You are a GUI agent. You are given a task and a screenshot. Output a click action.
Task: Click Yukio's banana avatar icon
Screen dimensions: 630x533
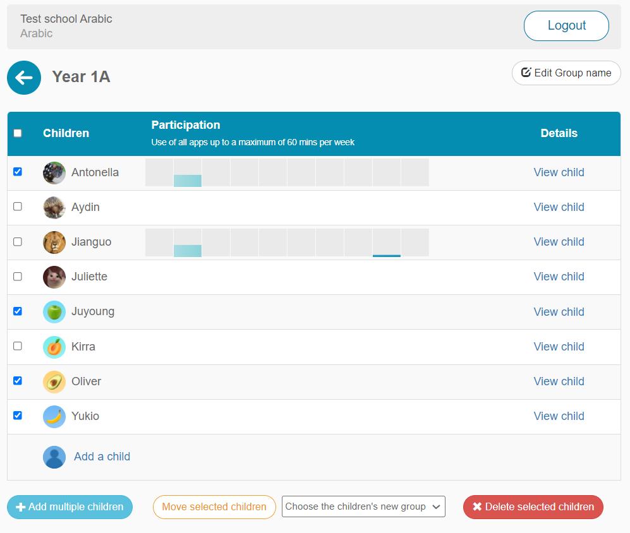54,416
